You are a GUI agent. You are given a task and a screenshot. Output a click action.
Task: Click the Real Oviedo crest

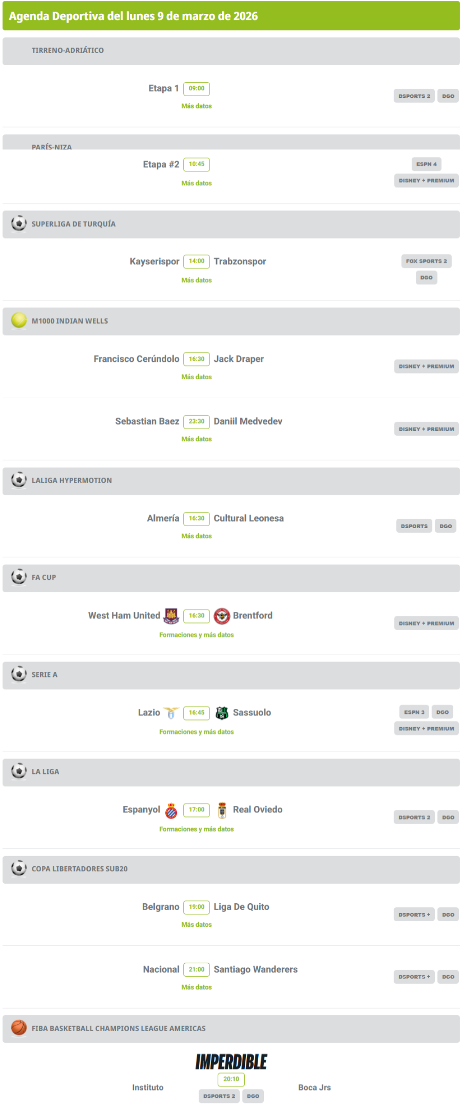[222, 810]
